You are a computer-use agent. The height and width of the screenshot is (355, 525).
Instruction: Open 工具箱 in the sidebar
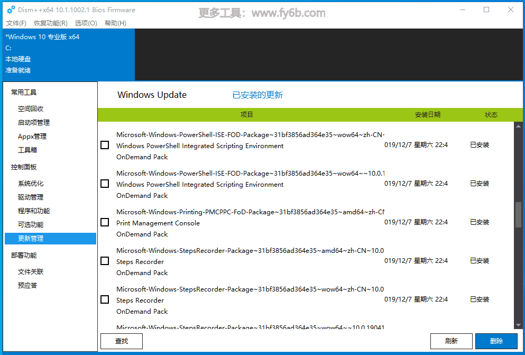27,150
